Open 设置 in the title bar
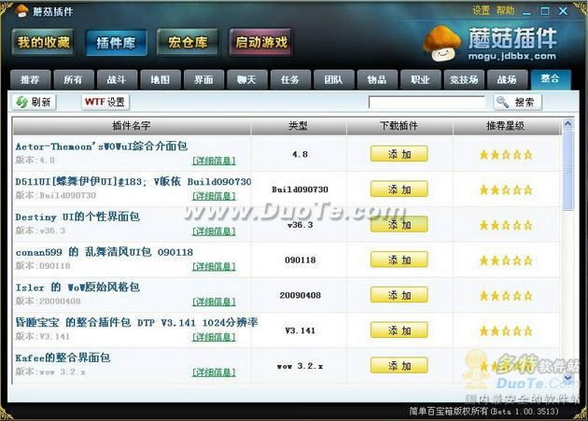This screenshot has width=588, height=421. pos(481,10)
